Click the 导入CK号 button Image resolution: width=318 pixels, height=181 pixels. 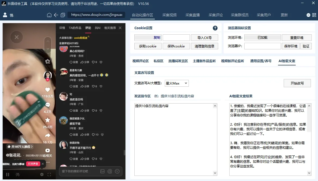pyautogui.click(x=205, y=38)
